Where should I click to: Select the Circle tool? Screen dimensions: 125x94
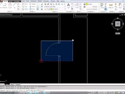click(x=10, y=6)
